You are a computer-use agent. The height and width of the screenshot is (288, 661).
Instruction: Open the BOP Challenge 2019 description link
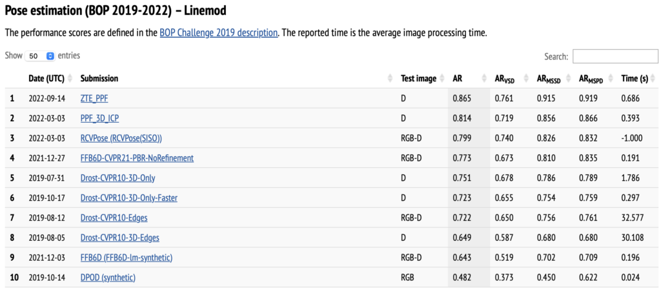click(x=219, y=32)
